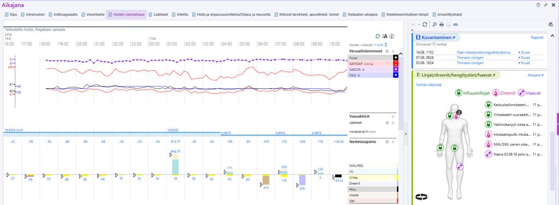Screen dimensions: 559x205
Task: Click the Infuusiolinjat green infusion icon
Action: pyautogui.click(x=459, y=93)
